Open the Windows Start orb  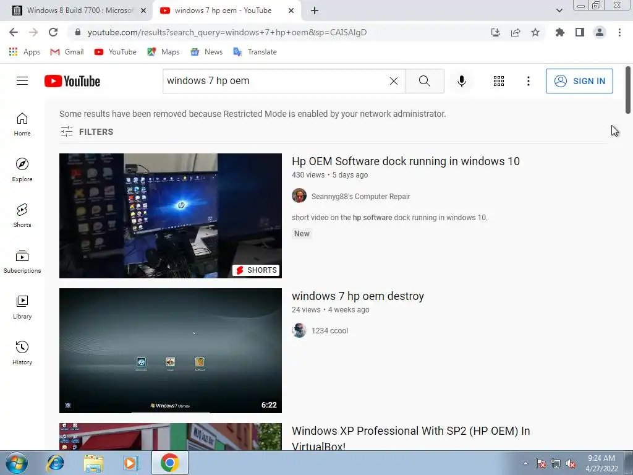[x=17, y=463]
